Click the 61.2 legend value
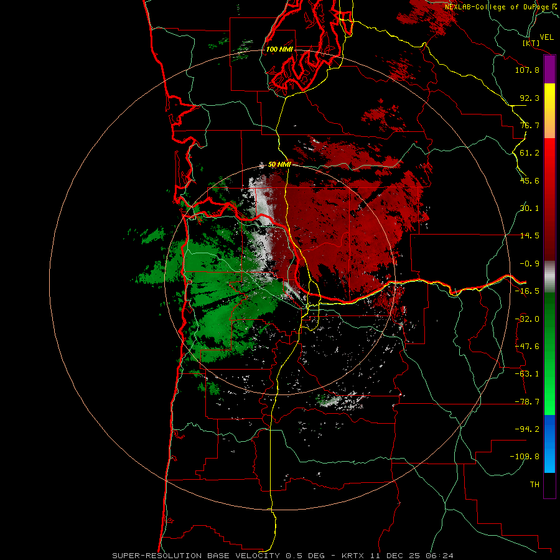 tap(530, 153)
